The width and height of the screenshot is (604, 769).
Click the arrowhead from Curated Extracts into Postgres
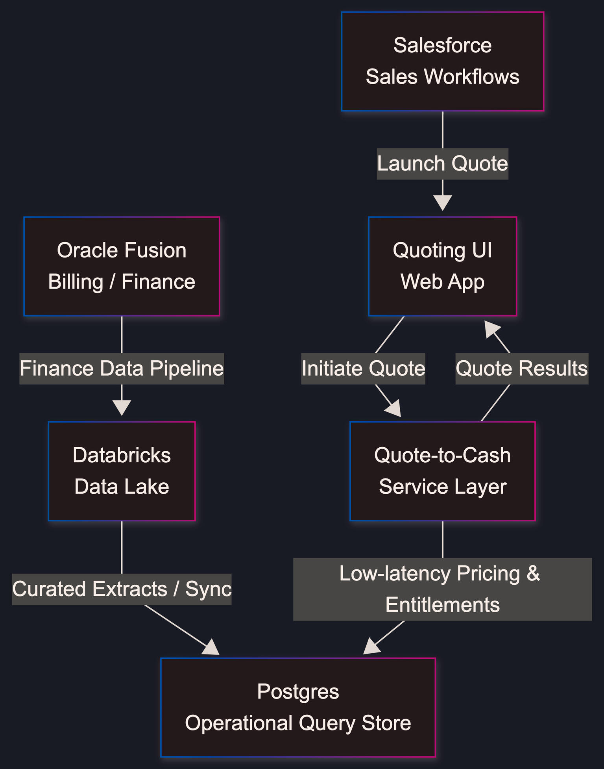[x=211, y=649]
